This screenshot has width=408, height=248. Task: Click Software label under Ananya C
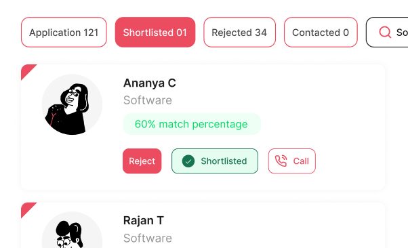tap(148, 100)
